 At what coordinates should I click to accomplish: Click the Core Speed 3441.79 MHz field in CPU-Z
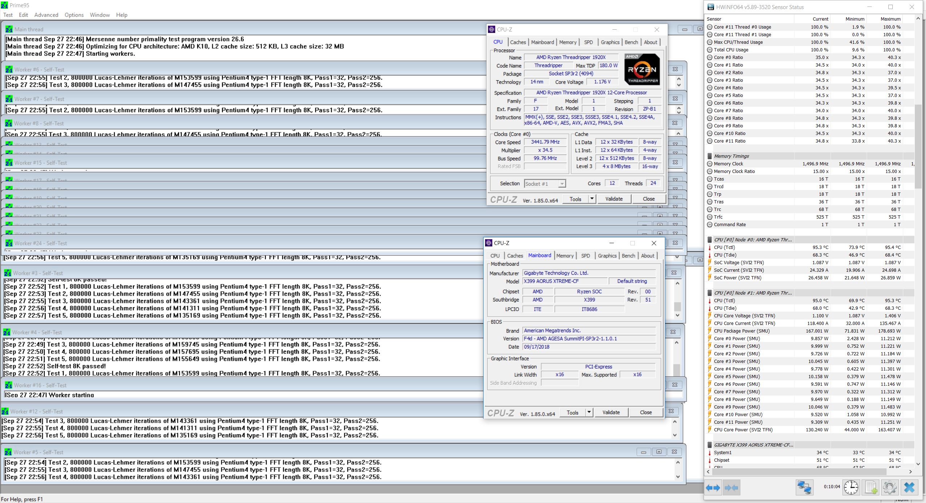click(545, 142)
